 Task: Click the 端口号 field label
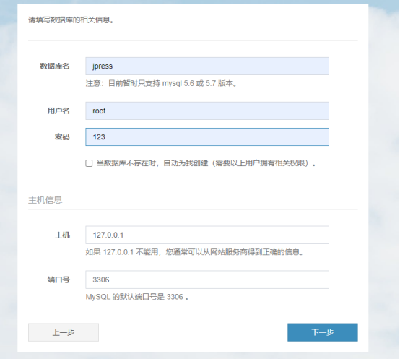58,280
